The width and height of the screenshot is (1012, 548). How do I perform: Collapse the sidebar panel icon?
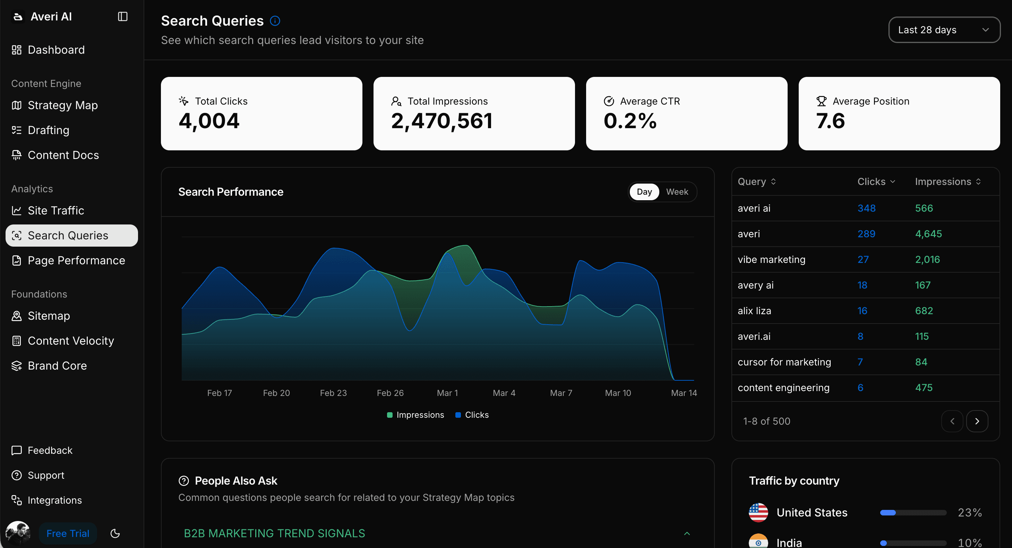[122, 17]
